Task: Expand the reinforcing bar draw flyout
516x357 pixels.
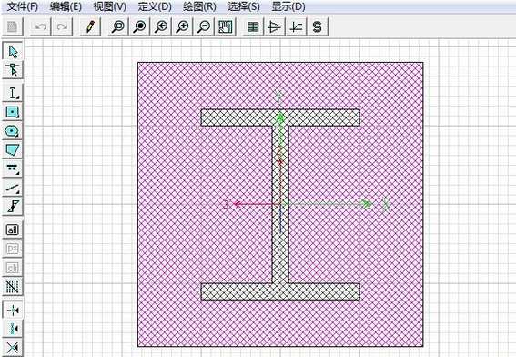Action: [x=13, y=168]
